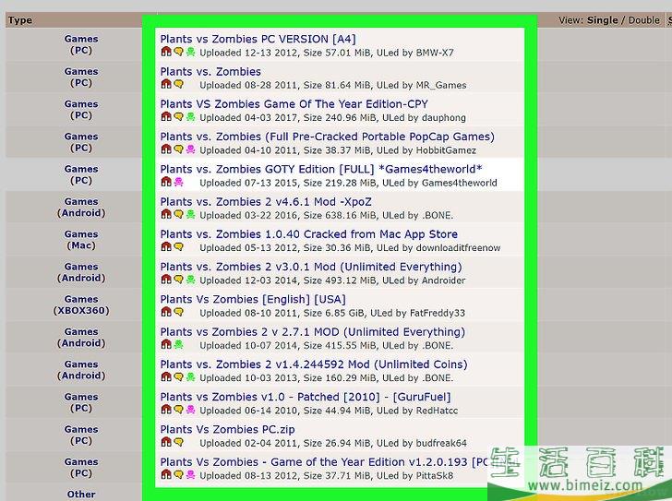This screenshot has height=501, width=672.
Task: Click green skull icon on dauphong upload
Action: [x=191, y=117]
